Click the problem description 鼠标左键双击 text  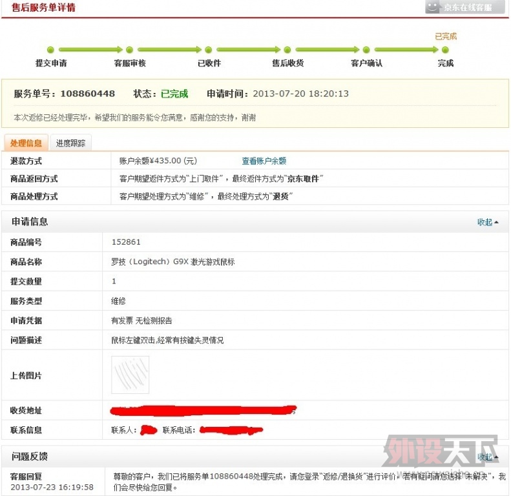click(x=167, y=340)
